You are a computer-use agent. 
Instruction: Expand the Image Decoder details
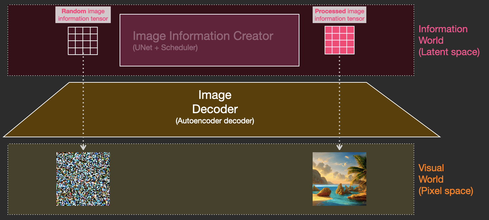[x=214, y=102]
